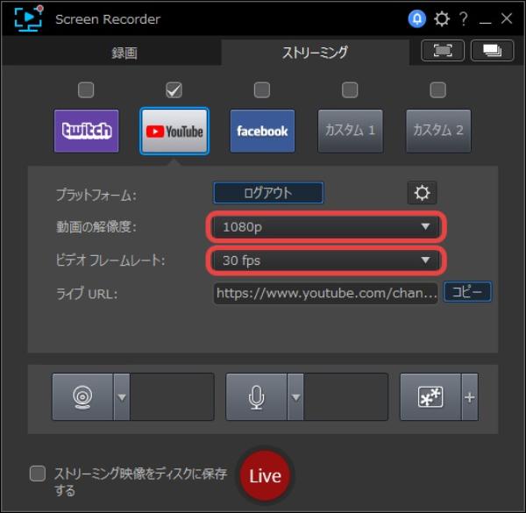The image size is (526, 513).
Task: Select the YouTube platform tile
Action: tap(174, 131)
